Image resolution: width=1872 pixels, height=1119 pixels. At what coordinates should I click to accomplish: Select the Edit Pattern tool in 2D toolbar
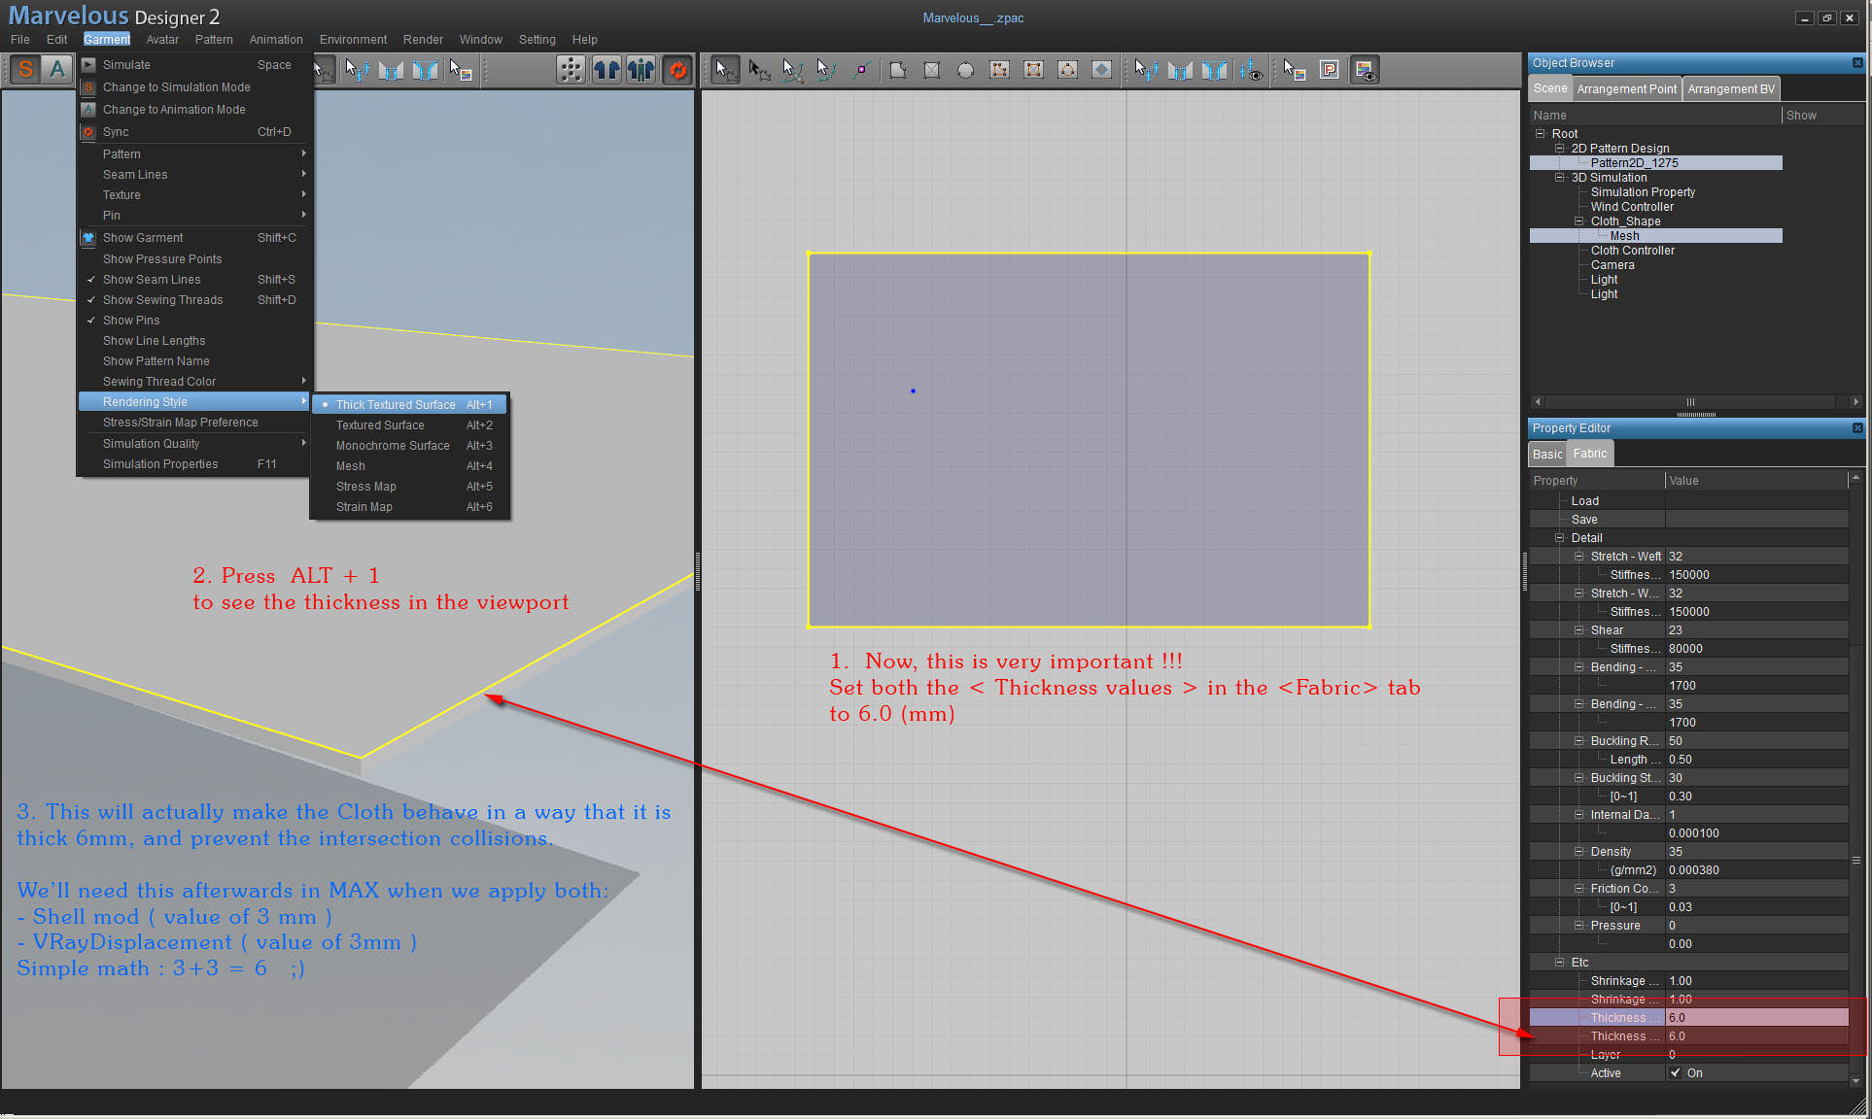pyautogui.click(x=759, y=70)
